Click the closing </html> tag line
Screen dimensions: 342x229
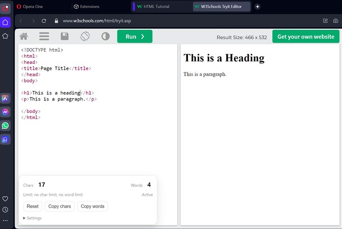[x=31, y=117]
